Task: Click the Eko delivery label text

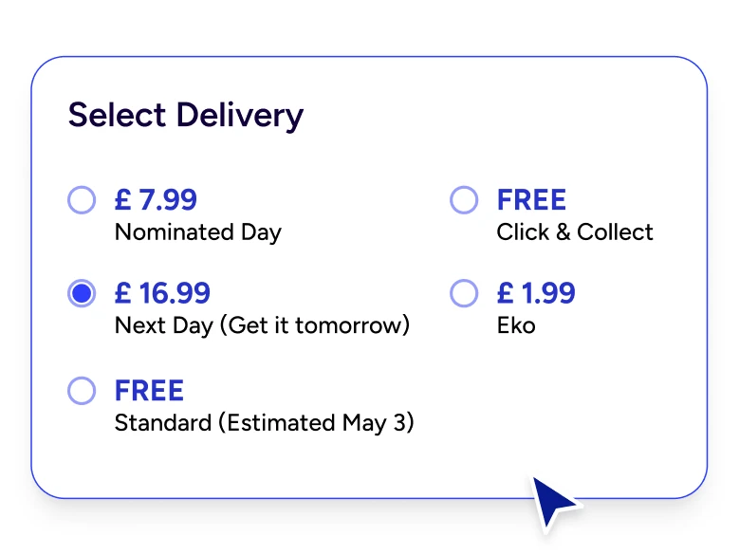Action: pyautogui.click(x=516, y=325)
